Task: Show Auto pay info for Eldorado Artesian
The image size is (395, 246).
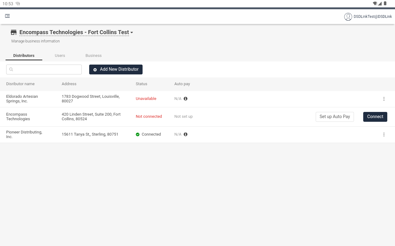Action: click(185, 99)
